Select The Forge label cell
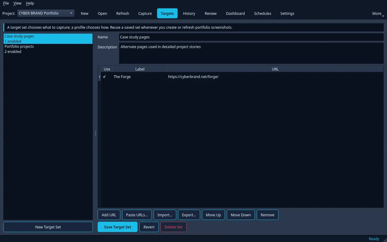The width and height of the screenshot is (387, 242). coord(140,77)
